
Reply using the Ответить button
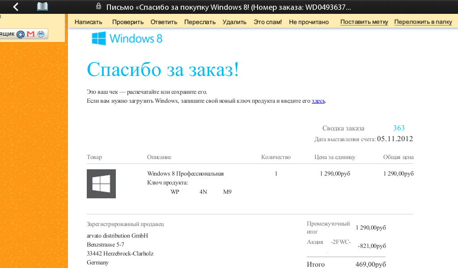coord(164,22)
